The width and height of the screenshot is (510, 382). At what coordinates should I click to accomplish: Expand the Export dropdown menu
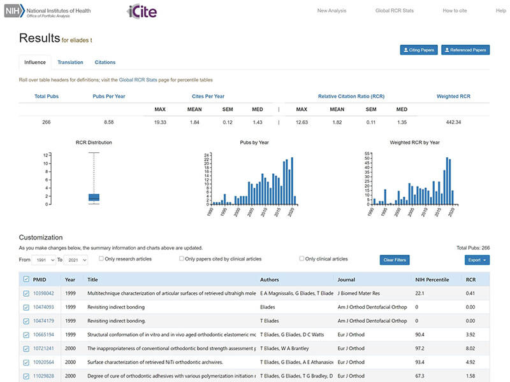(477, 260)
